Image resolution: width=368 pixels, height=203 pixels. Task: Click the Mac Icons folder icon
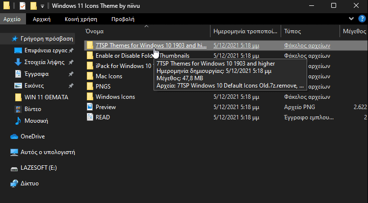pos(90,76)
